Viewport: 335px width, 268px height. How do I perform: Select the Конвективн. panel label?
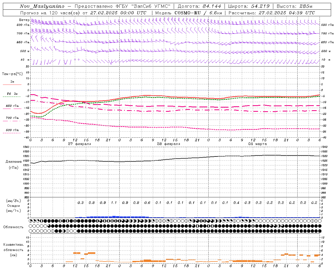(13, 245)
